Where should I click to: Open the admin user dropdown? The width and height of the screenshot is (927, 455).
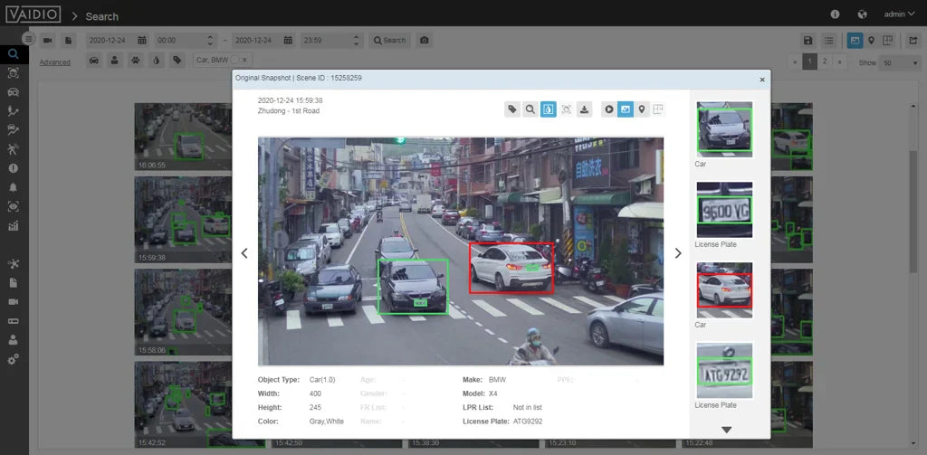[898, 14]
